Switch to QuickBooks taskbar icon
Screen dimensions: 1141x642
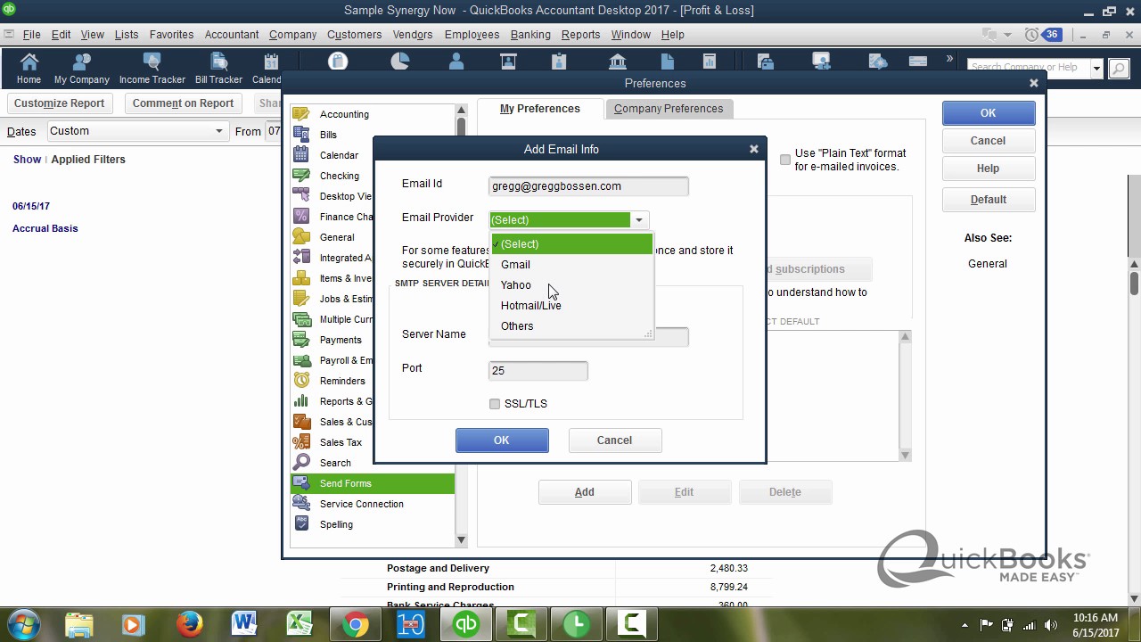pyautogui.click(x=466, y=624)
